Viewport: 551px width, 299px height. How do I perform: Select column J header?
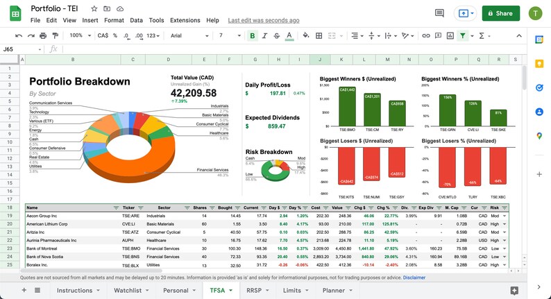pyautogui.click(x=320, y=60)
